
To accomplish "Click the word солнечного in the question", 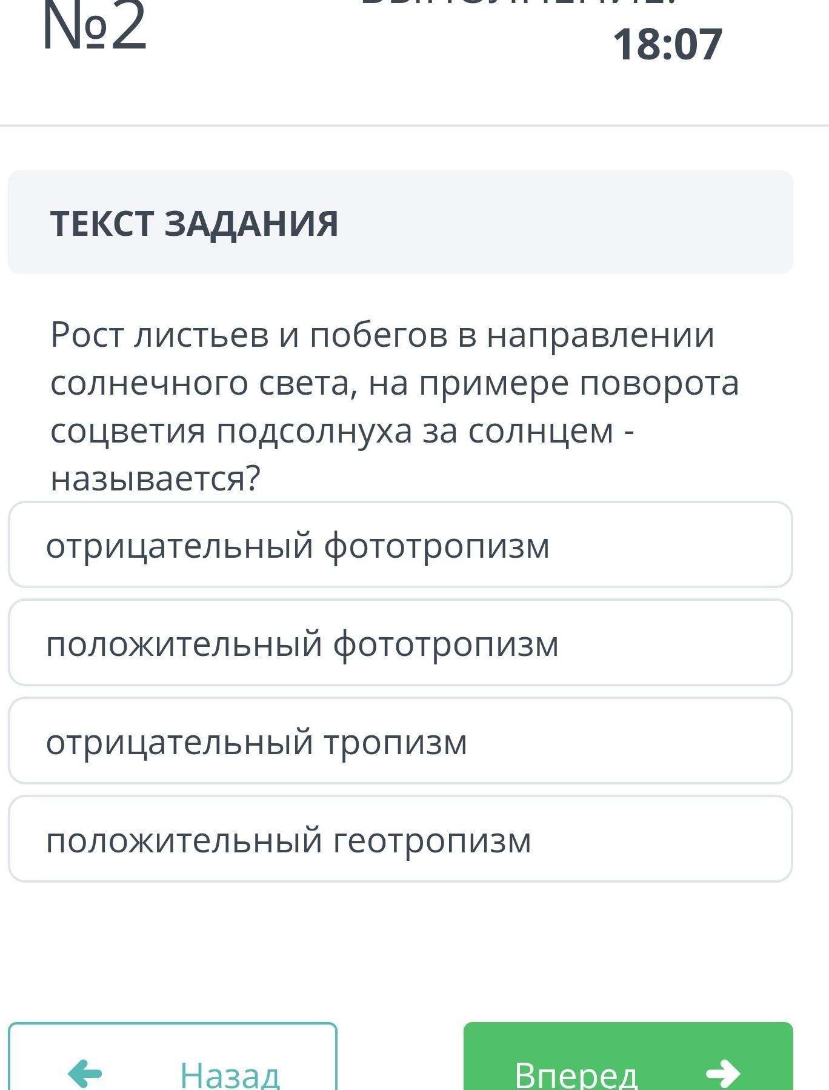I will click(149, 383).
